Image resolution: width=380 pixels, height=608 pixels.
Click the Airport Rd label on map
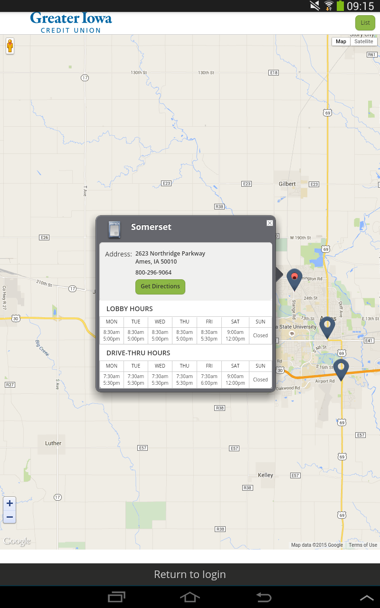[x=325, y=381]
